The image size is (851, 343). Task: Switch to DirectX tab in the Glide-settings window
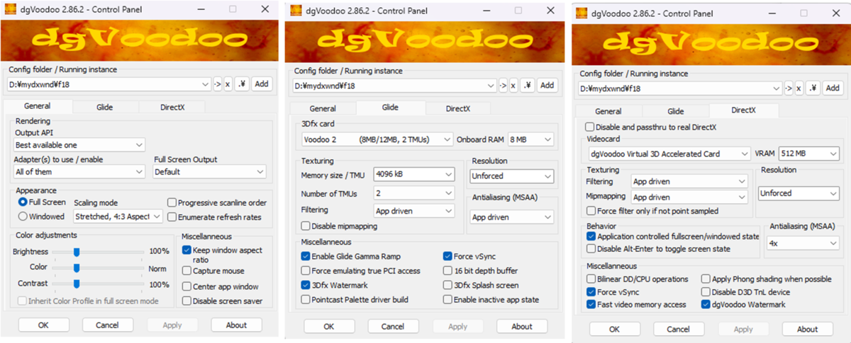457,108
